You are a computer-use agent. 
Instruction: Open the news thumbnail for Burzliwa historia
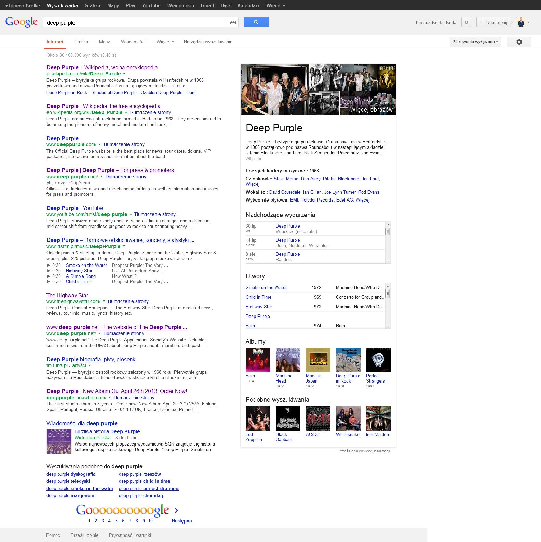(x=59, y=442)
